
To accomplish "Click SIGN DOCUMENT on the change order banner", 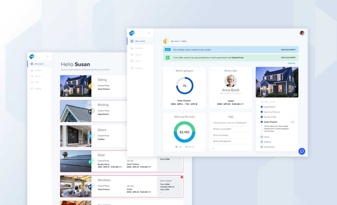I will (x=288, y=50).
